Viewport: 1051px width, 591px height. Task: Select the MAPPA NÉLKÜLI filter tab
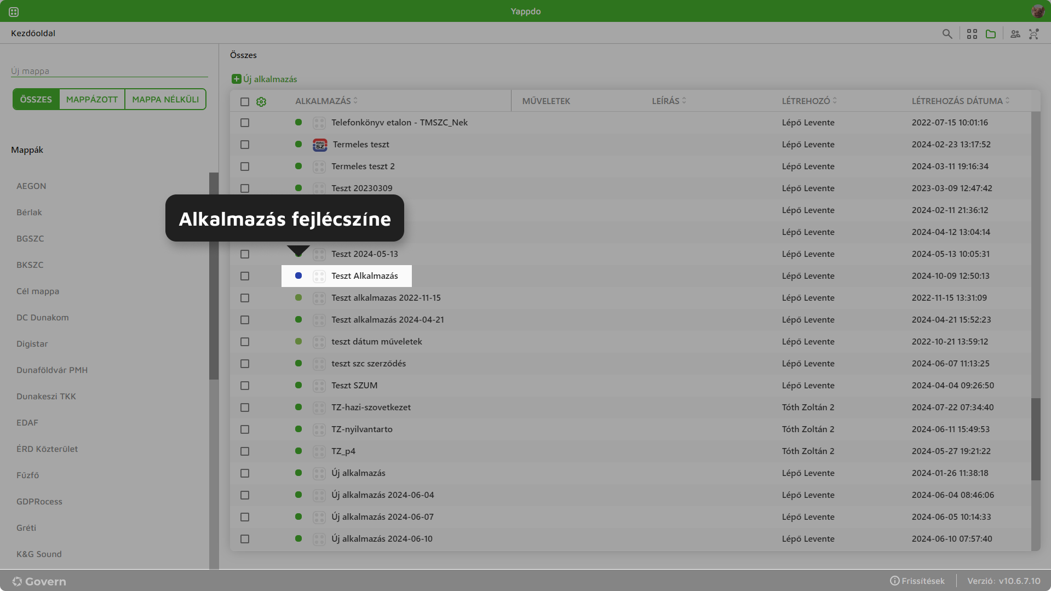pos(165,99)
